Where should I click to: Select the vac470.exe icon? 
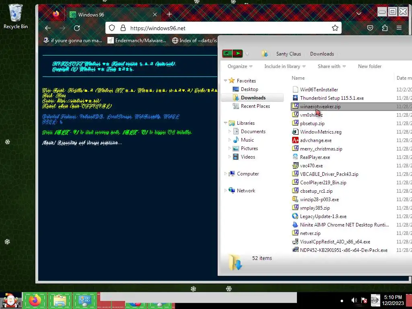295,165
